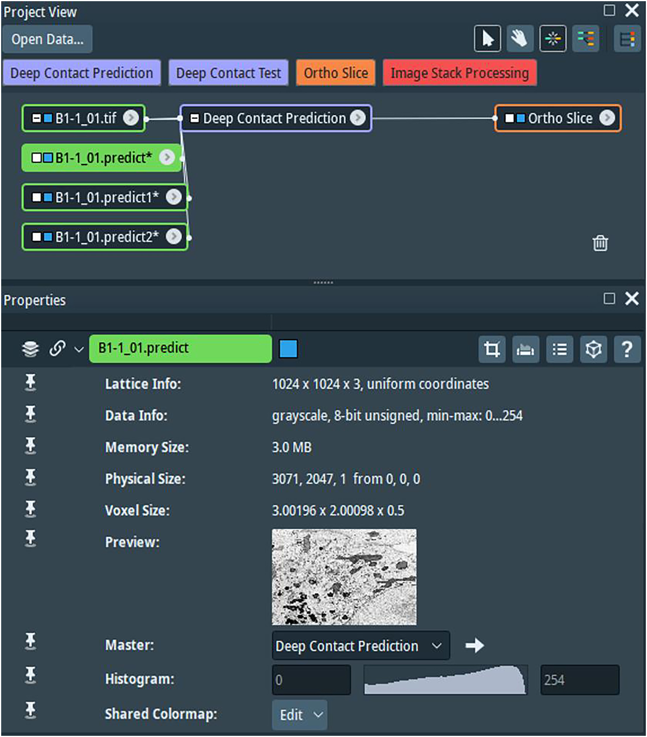Open the data parameters list icon
This screenshot has width=647, height=737.
[559, 349]
